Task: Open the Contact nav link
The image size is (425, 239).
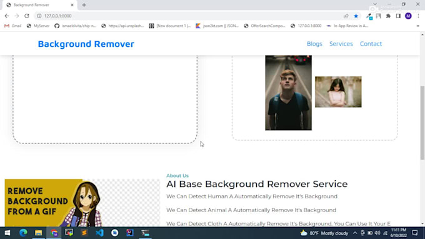Action: (371, 44)
